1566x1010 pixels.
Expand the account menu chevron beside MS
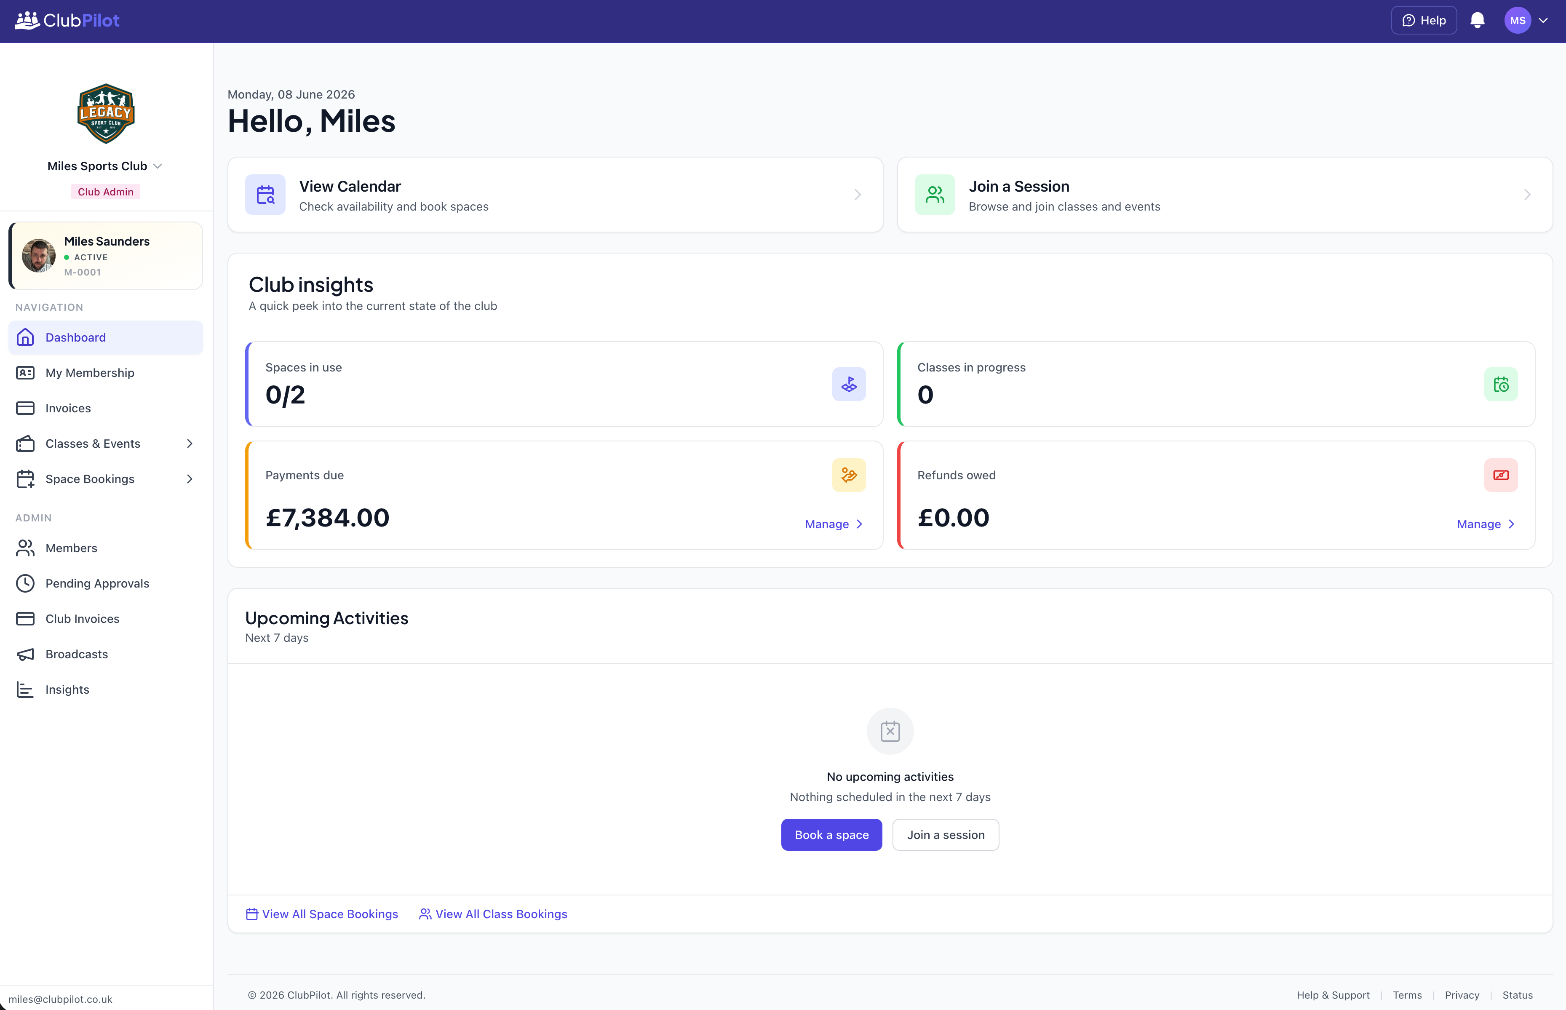pyautogui.click(x=1543, y=20)
